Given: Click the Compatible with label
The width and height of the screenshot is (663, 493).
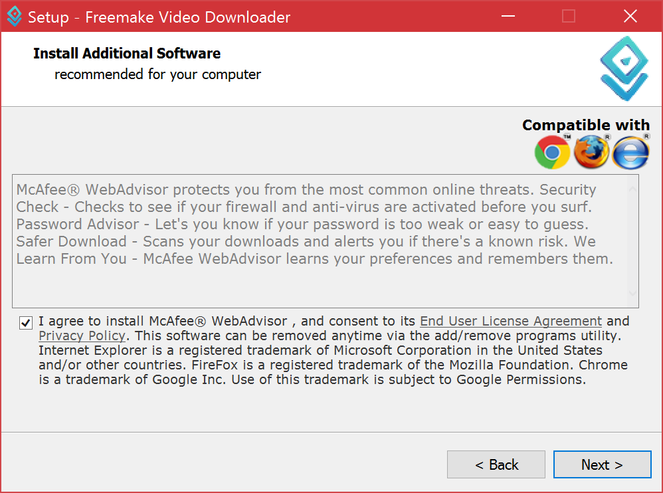Looking at the screenshot, I should [586, 125].
